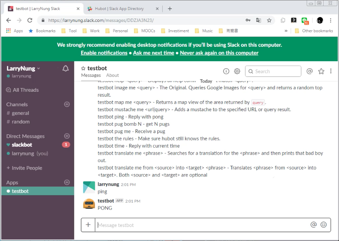Click the black play-icon extension

293,20
